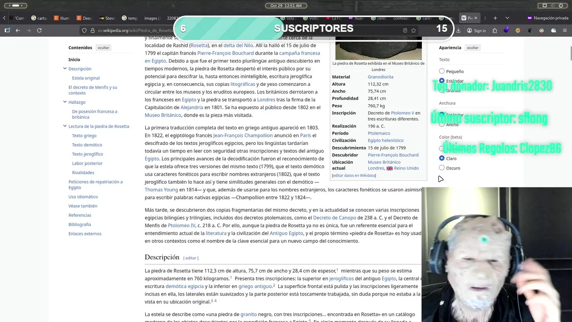
Task: Click the volume icon in the top bar
Action: tap(553, 5)
